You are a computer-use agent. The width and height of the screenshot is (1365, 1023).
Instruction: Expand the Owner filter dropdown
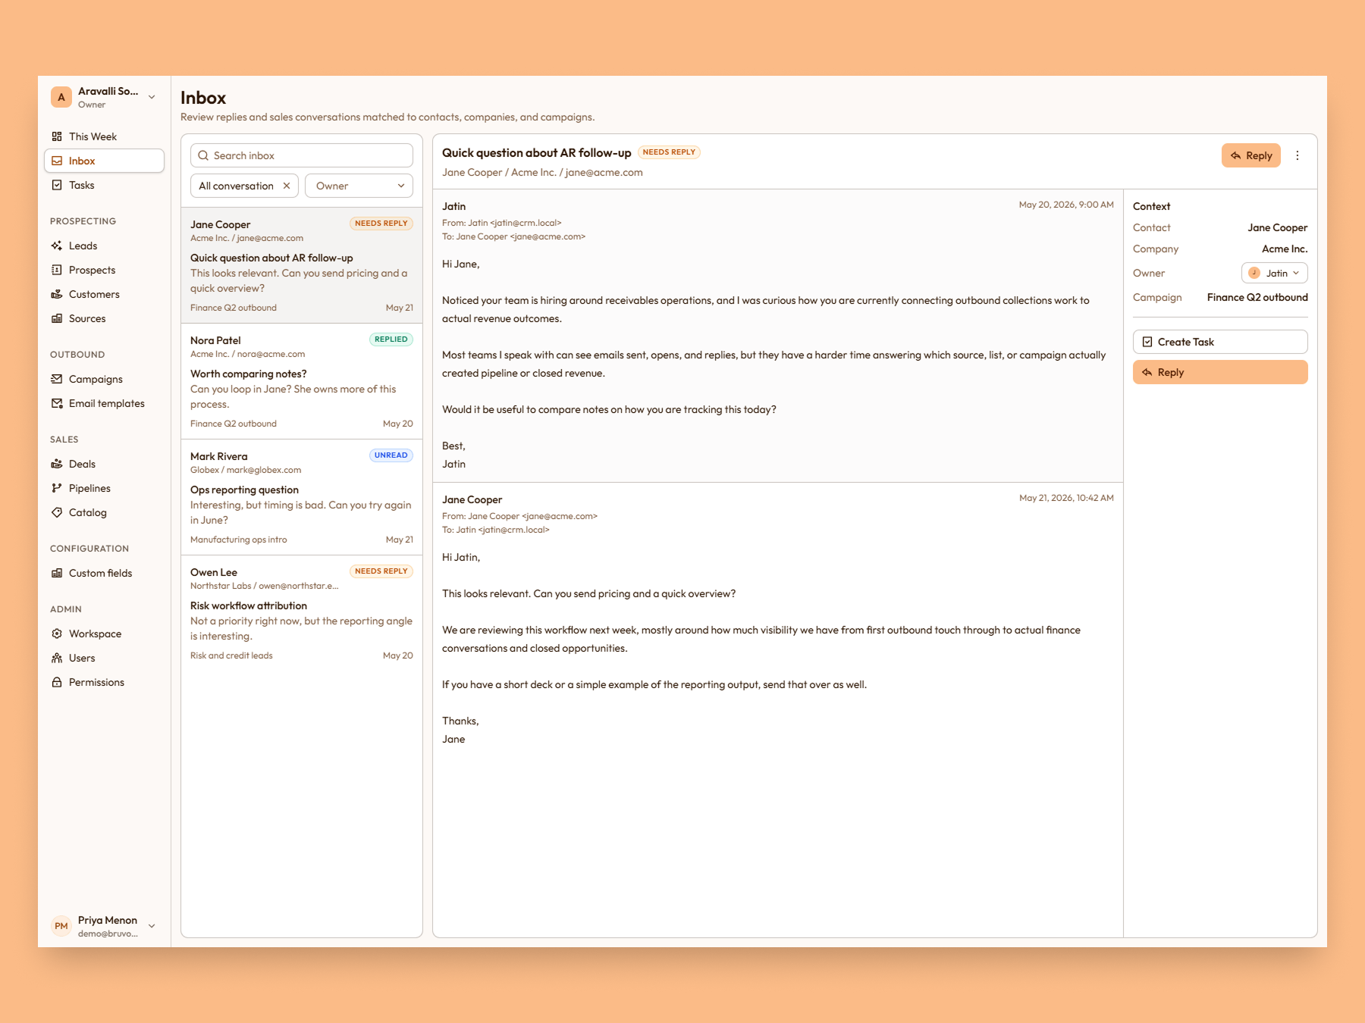coord(359,186)
